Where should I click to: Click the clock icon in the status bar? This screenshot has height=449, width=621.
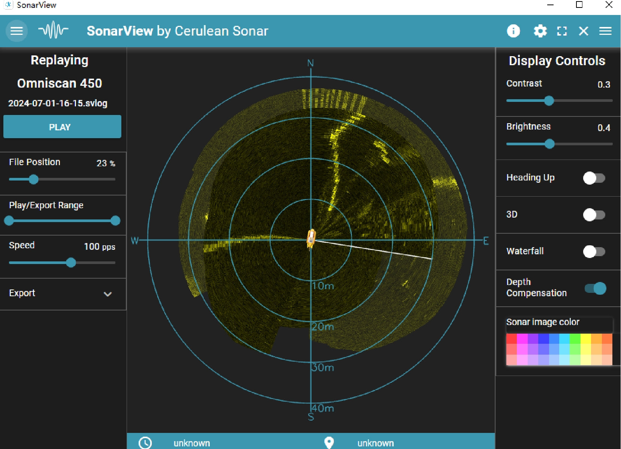[x=145, y=443]
